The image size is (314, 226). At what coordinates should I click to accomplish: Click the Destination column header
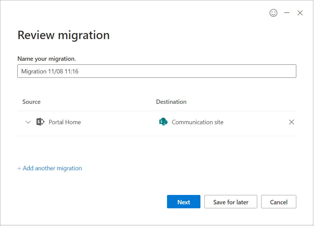coord(171,102)
